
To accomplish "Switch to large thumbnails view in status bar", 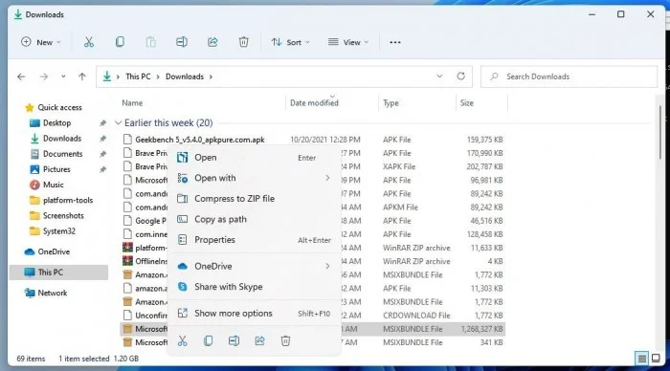I will click(x=656, y=359).
